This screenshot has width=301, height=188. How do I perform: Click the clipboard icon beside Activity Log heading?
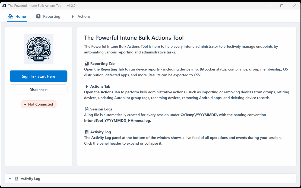tap(87, 132)
